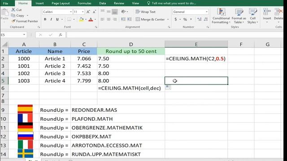Click the Cut scissors icon
This screenshot has width=287, height=161.
pos(13,10)
